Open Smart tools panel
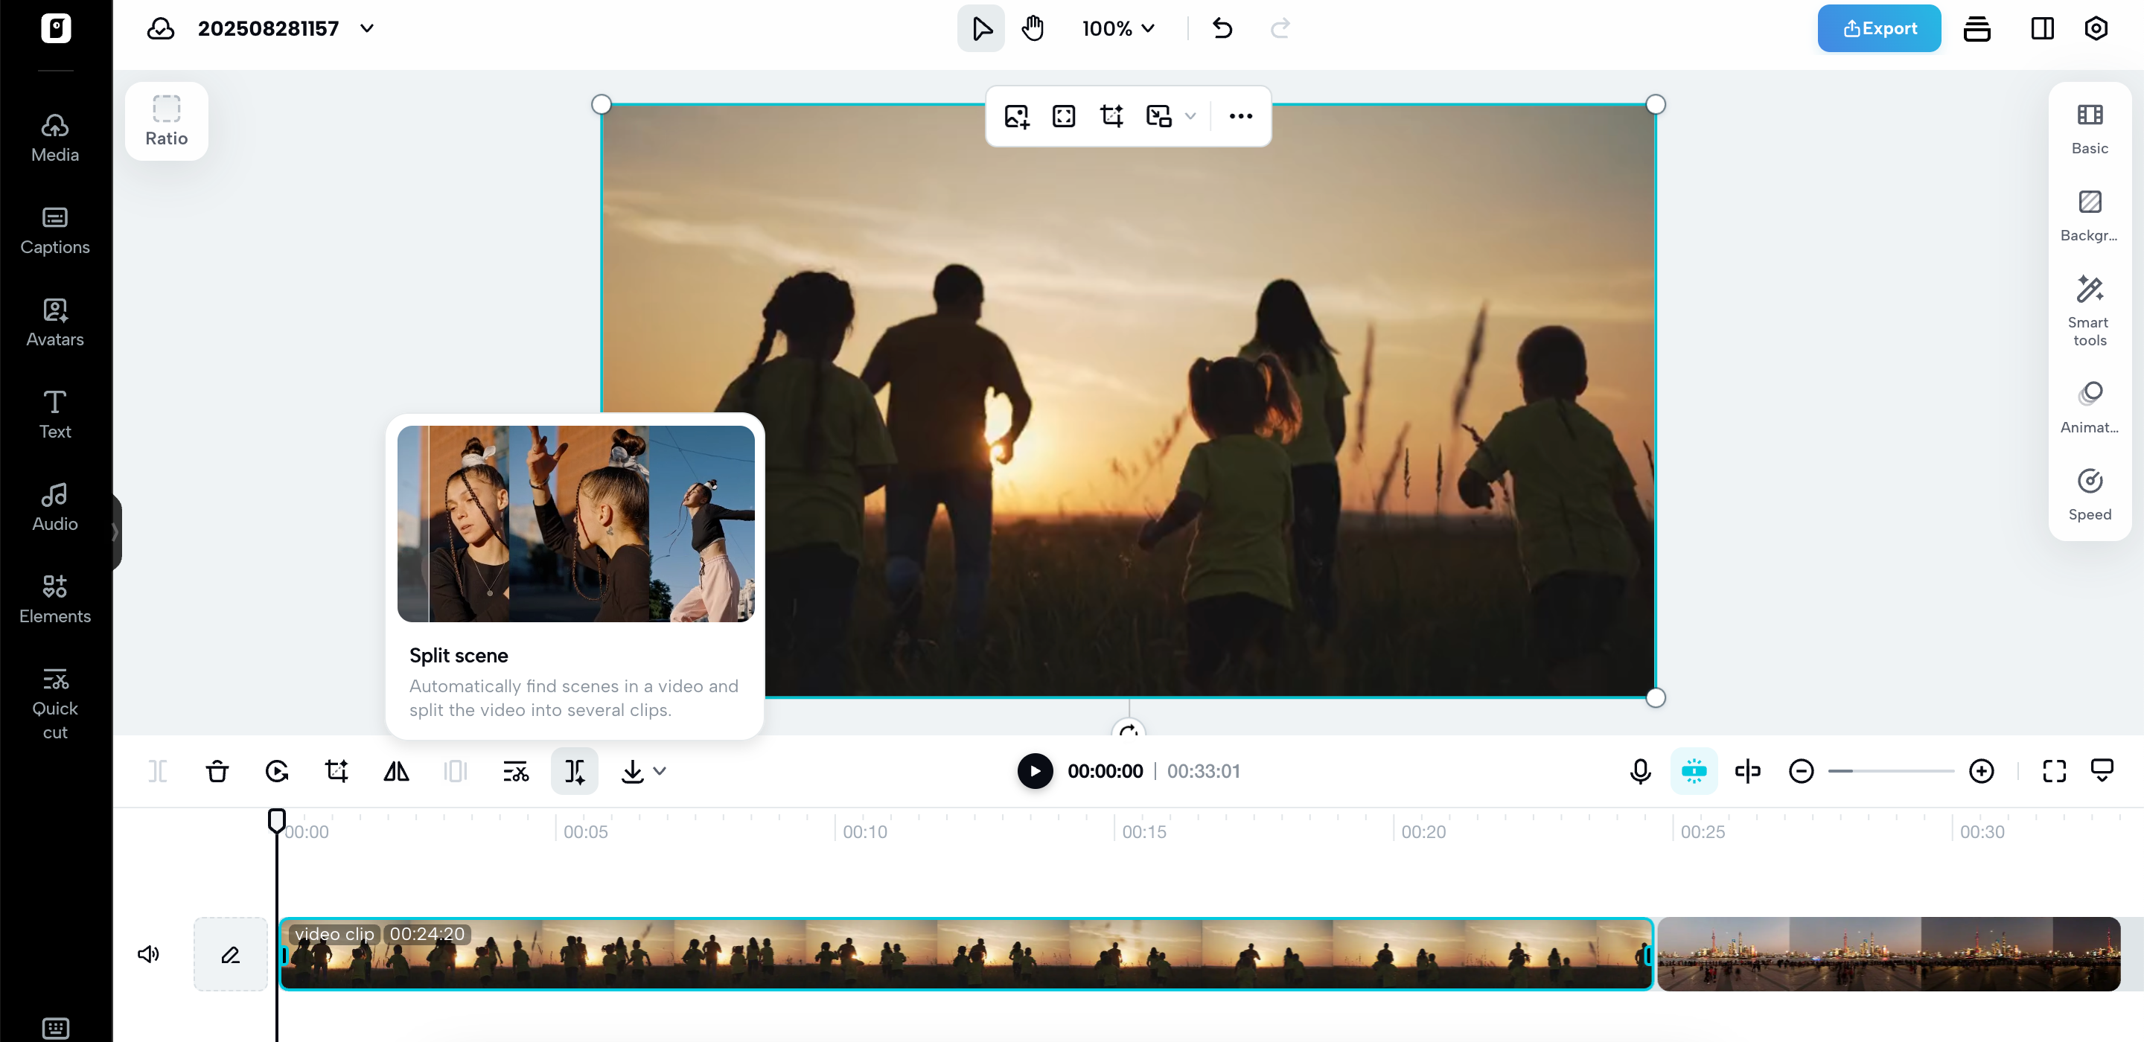Image resolution: width=2144 pixels, height=1042 pixels. 2089,310
